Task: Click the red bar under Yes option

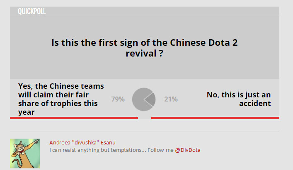Action: tap(74, 118)
